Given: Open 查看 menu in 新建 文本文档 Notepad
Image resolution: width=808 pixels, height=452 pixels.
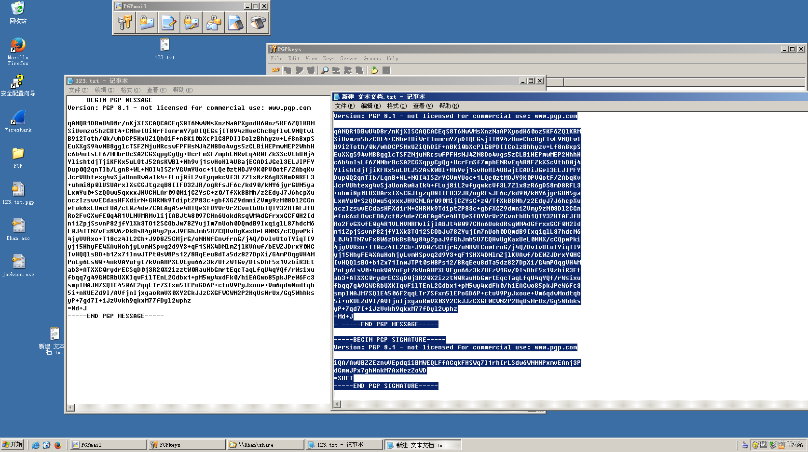Looking at the screenshot, I should click(x=423, y=106).
